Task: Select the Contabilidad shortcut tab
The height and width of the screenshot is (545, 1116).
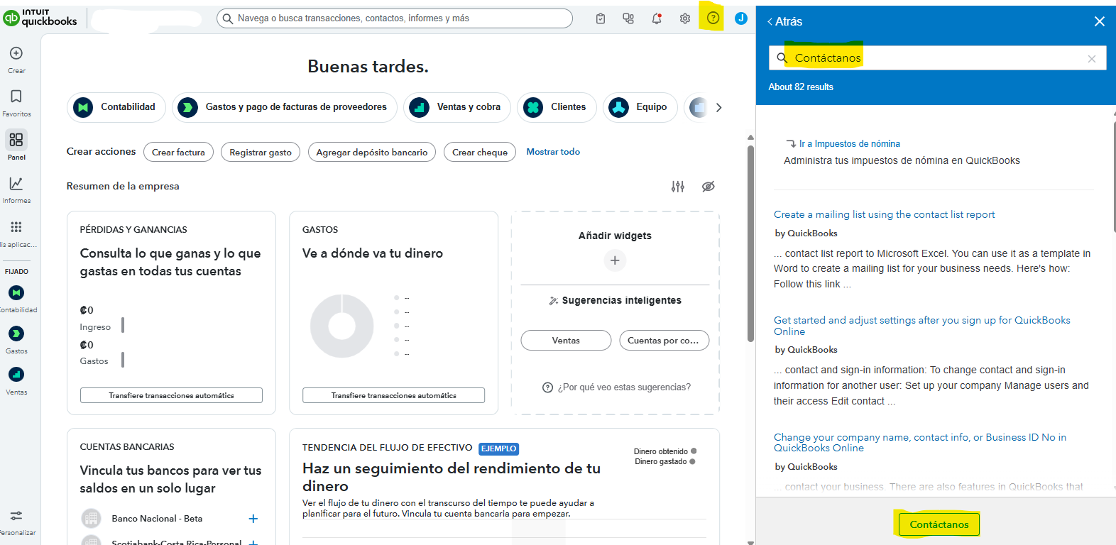Action: coord(116,107)
